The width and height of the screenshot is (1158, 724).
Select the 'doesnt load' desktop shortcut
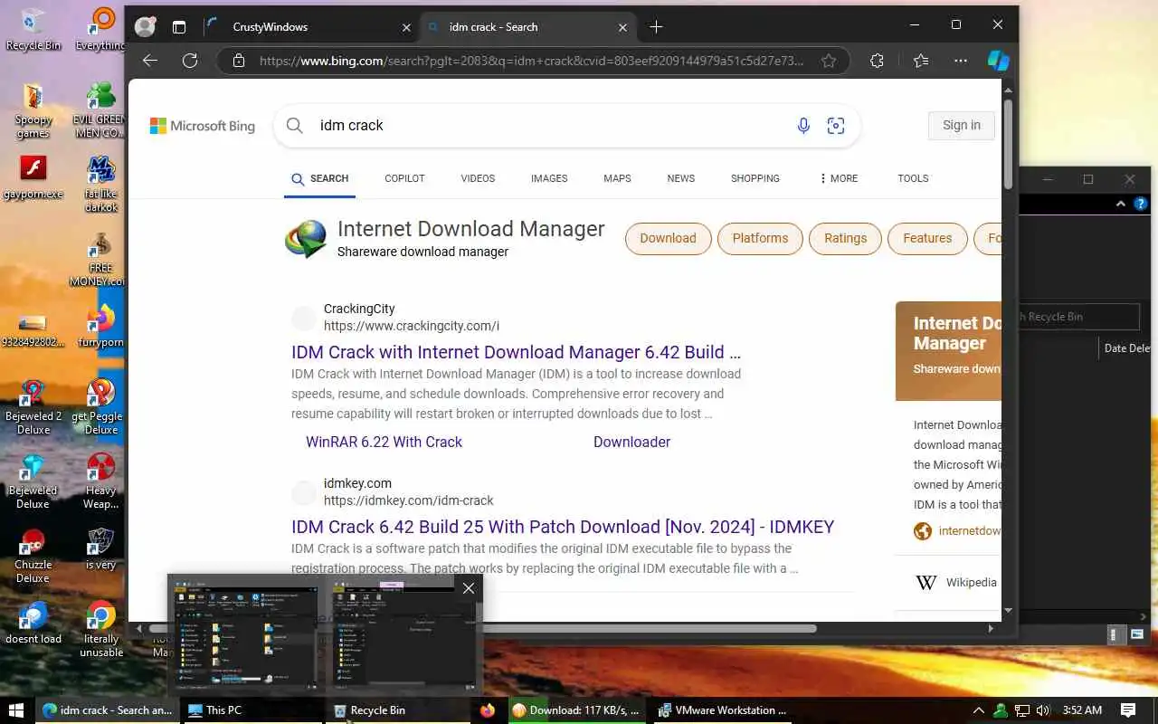(33, 624)
